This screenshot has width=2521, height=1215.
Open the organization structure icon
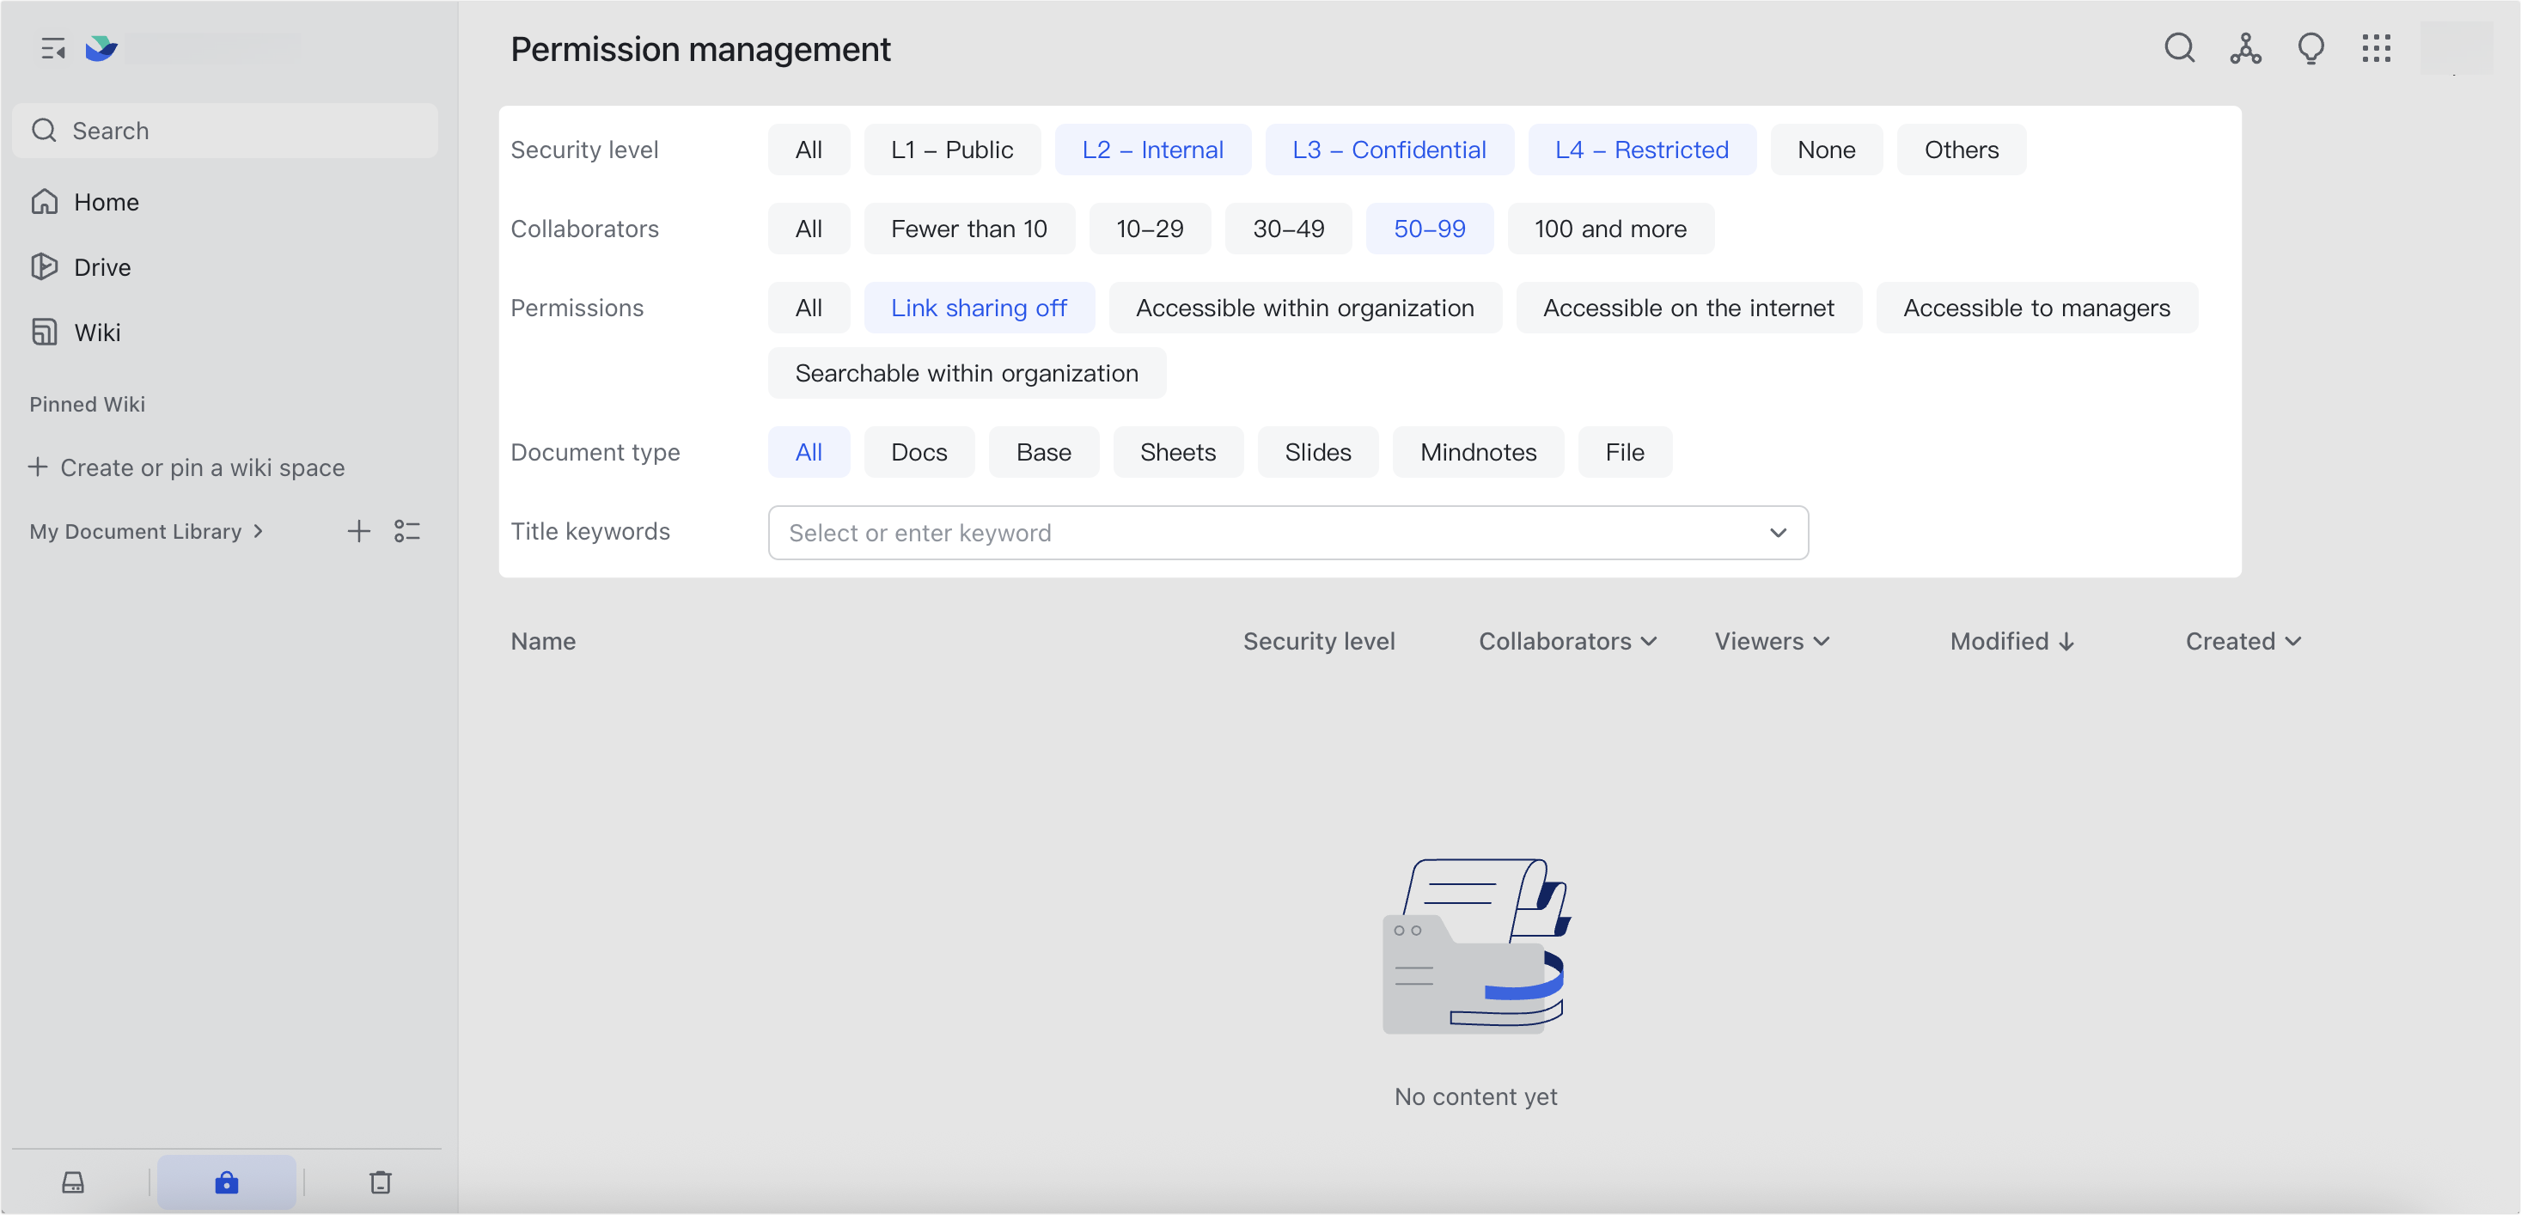tap(2245, 48)
